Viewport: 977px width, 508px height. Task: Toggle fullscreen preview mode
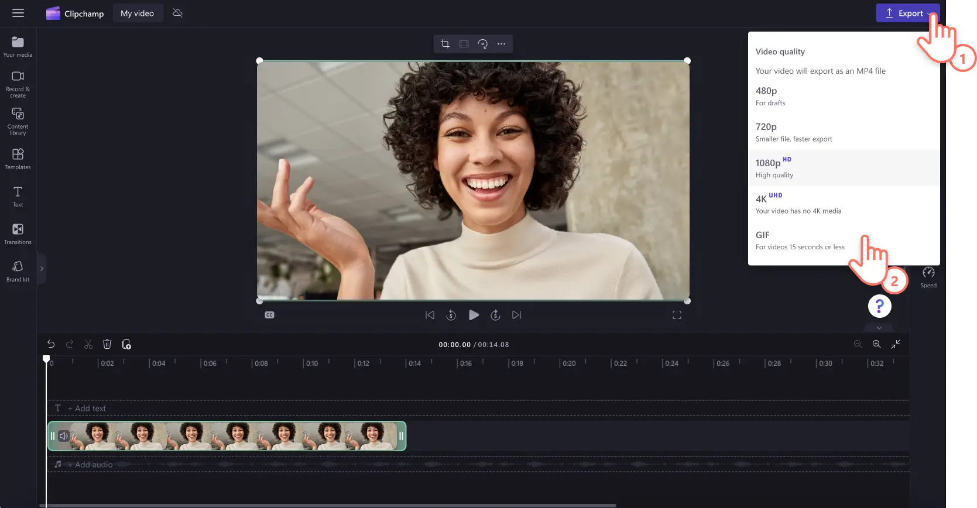[x=677, y=315]
